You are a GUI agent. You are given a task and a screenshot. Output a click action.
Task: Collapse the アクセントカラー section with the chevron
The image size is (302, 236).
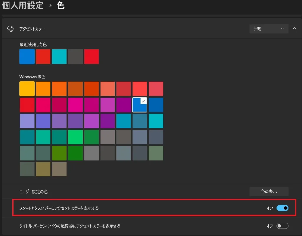tap(294, 29)
